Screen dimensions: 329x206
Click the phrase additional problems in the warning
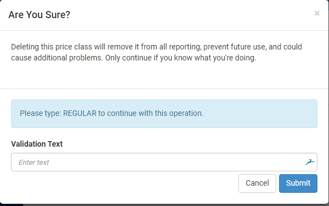click(68, 58)
